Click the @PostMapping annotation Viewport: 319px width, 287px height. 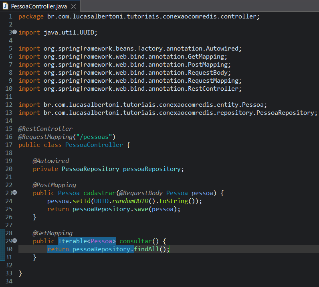pyautogui.click(x=54, y=185)
